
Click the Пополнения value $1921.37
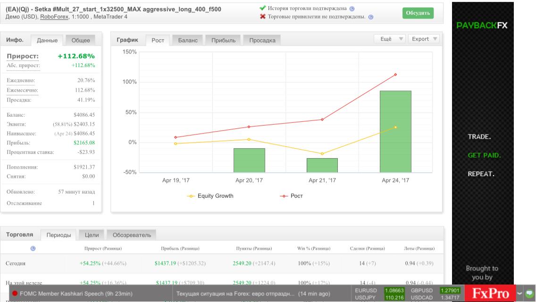84,167
